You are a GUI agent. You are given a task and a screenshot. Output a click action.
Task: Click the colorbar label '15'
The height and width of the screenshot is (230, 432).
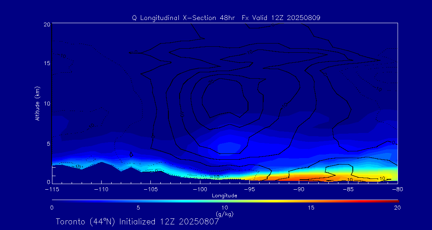tap(311, 208)
